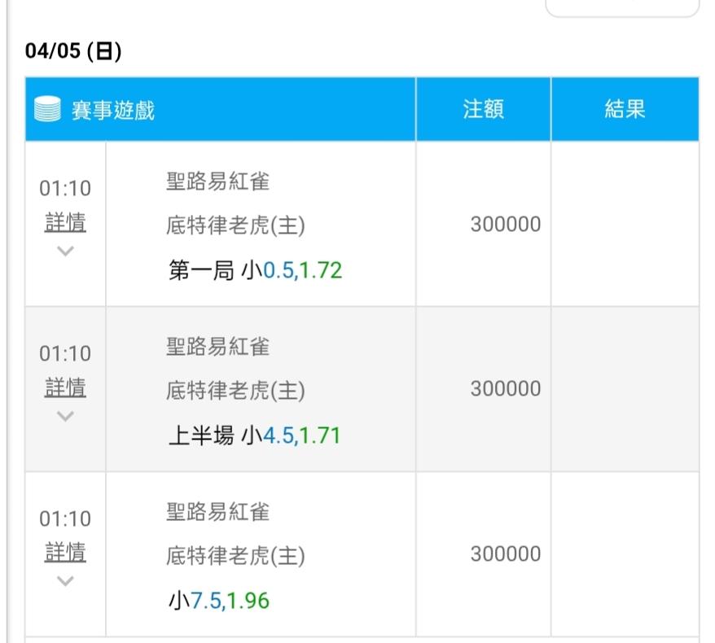Screen dimensions: 715x643
Task: Expand the chevron under third bet's 詳情
Action: (x=65, y=581)
